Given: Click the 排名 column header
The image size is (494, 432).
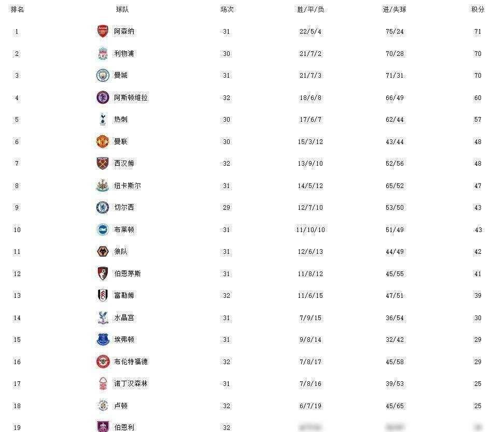Looking at the screenshot, I should pyautogui.click(x=17, y=9).
